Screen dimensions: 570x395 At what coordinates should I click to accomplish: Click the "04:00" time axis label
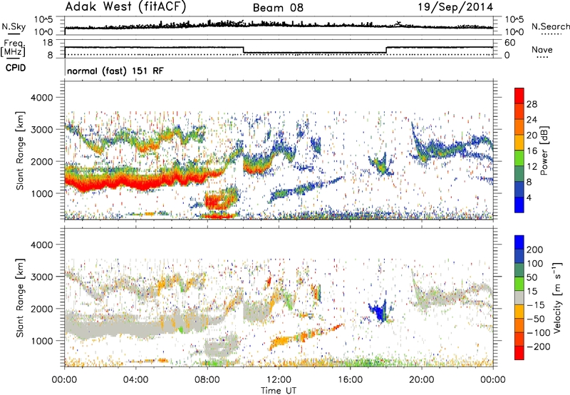coord(135,380)
